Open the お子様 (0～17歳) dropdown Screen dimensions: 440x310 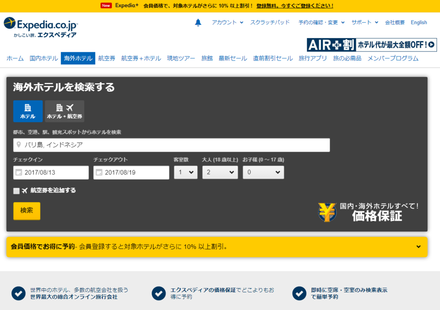pyautogui.click(x=263, y=172)
